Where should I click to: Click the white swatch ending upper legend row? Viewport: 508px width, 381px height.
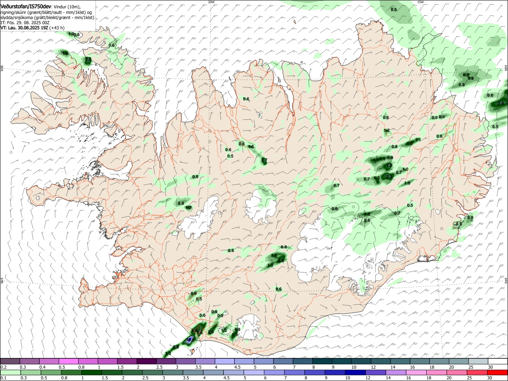(x=497, y=362)
